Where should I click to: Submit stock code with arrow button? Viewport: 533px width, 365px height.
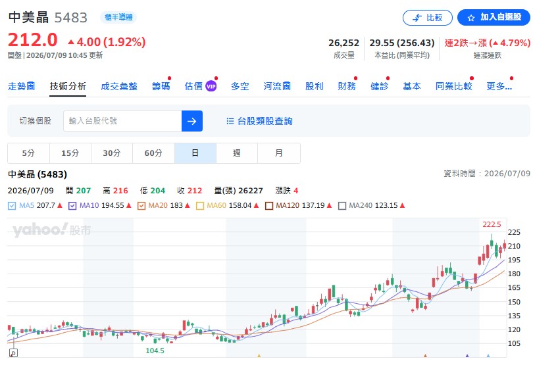coord(192,121)
